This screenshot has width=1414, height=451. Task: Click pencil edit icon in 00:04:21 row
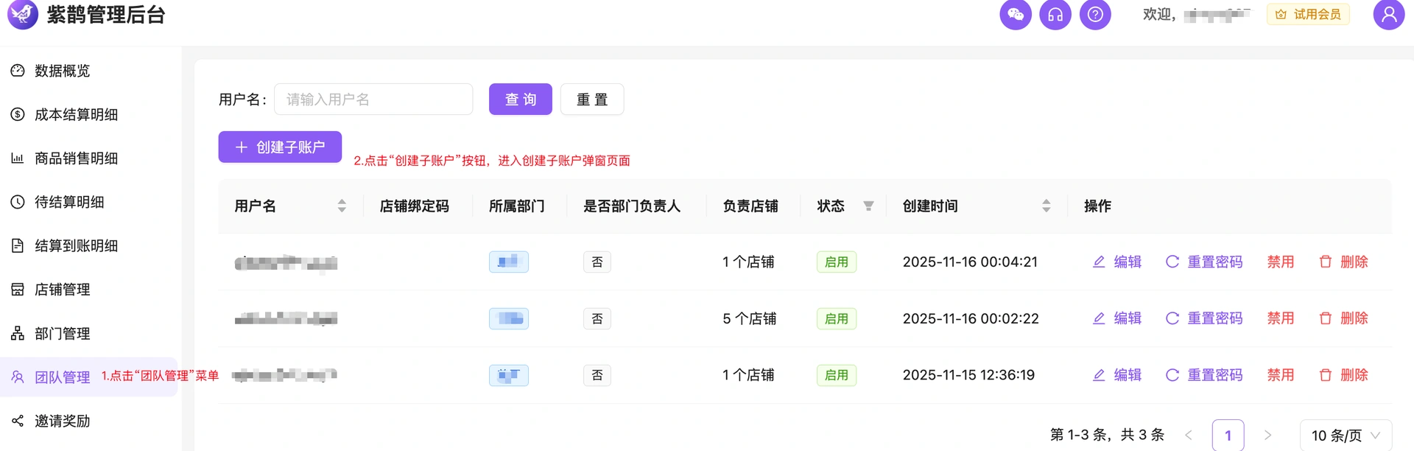[1099, 262]
